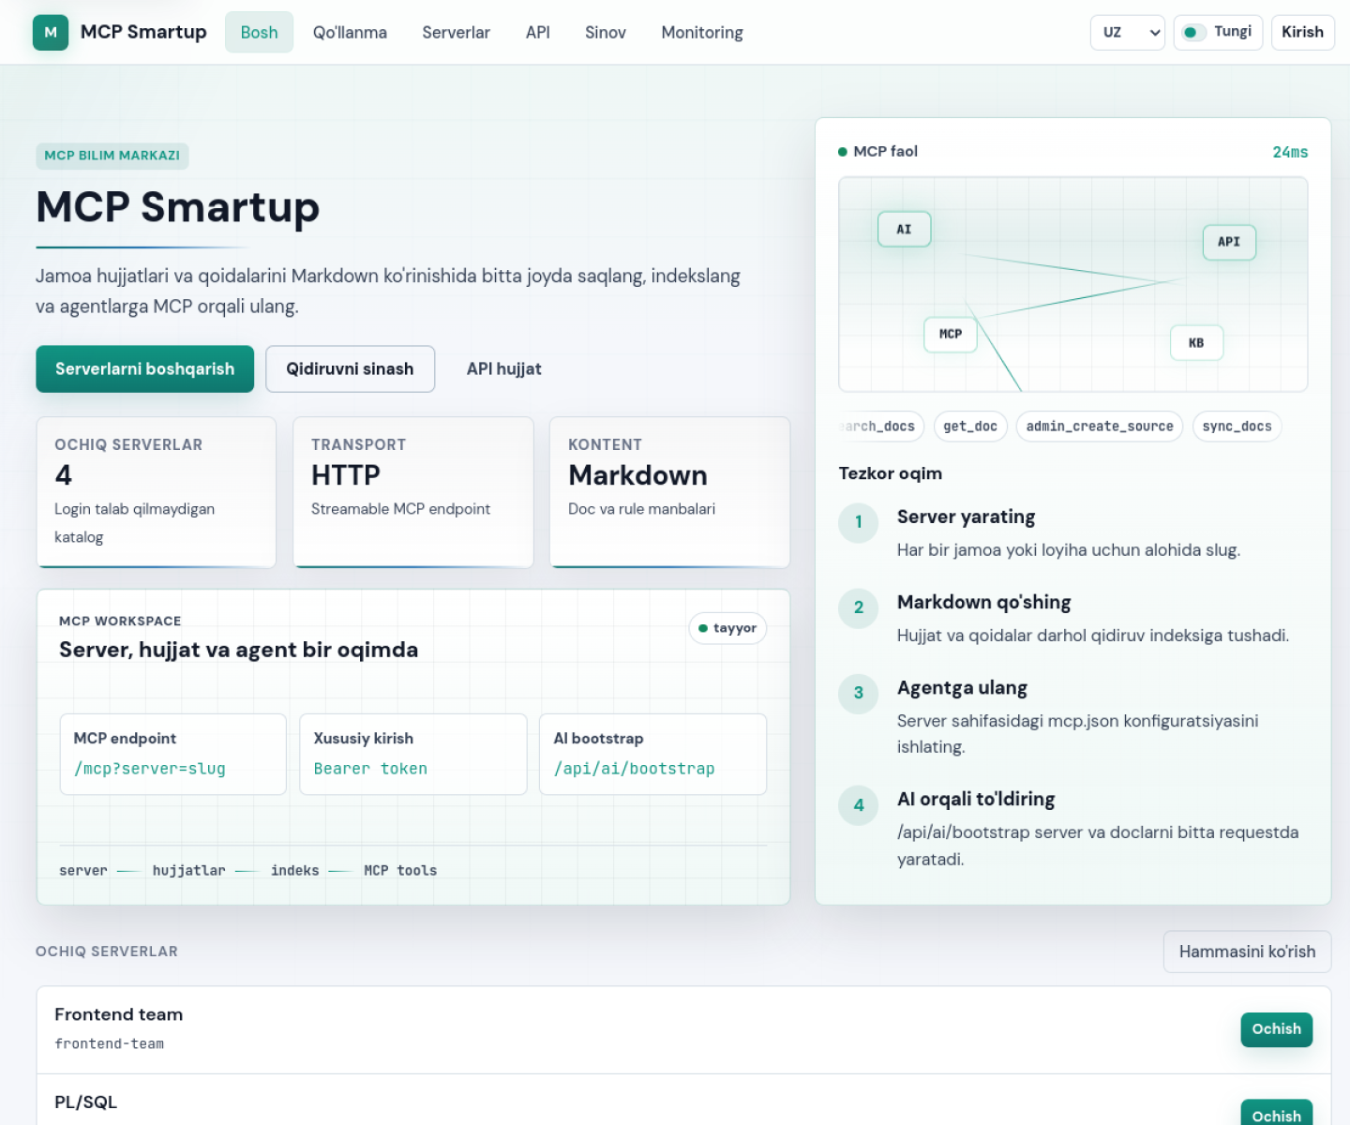The image size is (1350, 1125).
Task: Click the API node in diagram
Action: coord(1229,242)
